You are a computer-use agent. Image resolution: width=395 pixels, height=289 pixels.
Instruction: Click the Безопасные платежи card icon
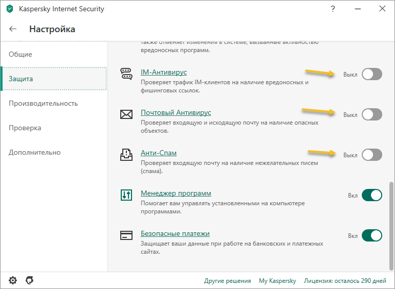[x=126, y=235]
